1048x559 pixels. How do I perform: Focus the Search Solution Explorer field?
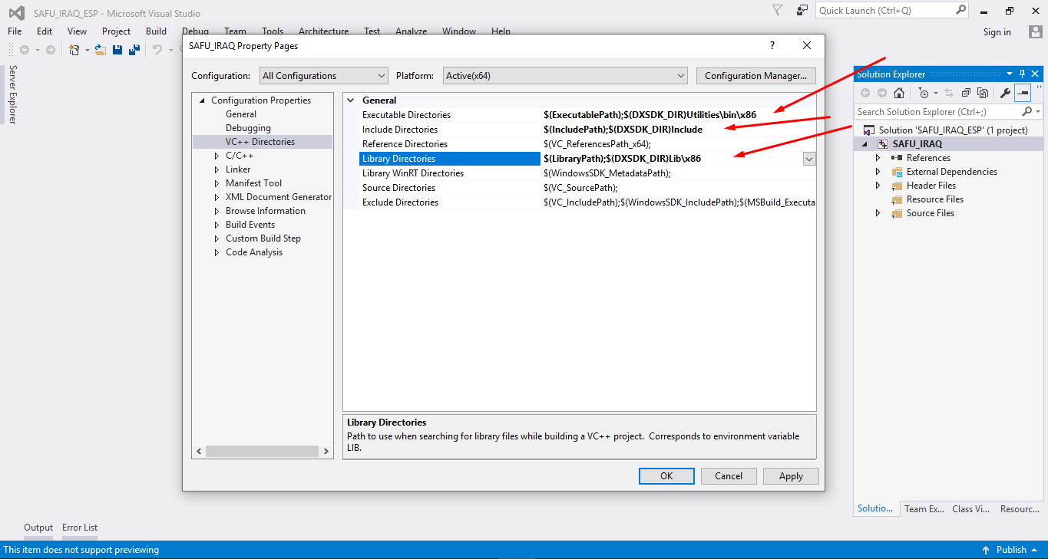click(x=938, y=112)
